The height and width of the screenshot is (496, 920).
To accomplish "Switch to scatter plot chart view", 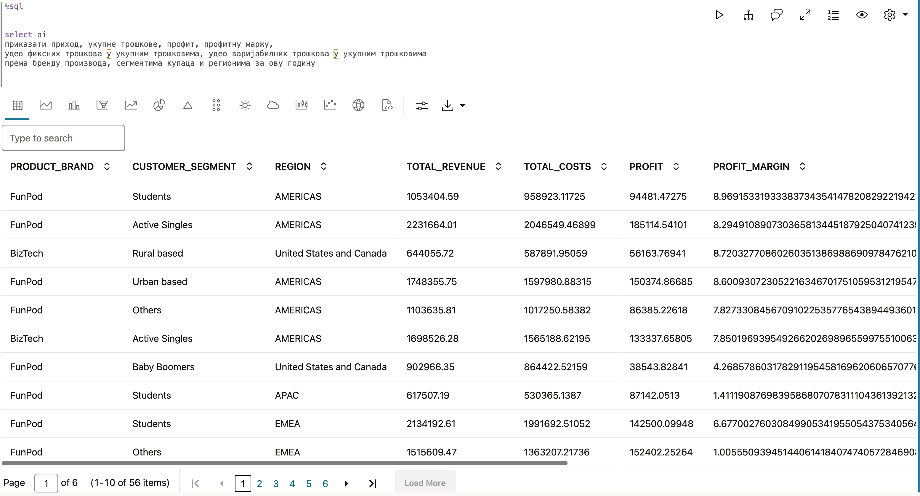I will [x=330, y=105].
